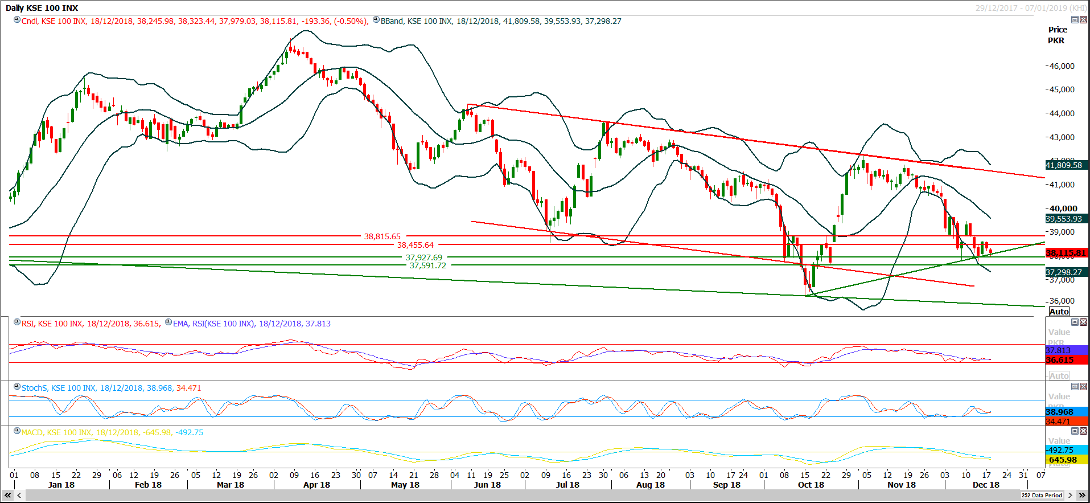Click the 44,000 price axis tick label
Screen dimensions: 1090x503
tap(1062, 113)
